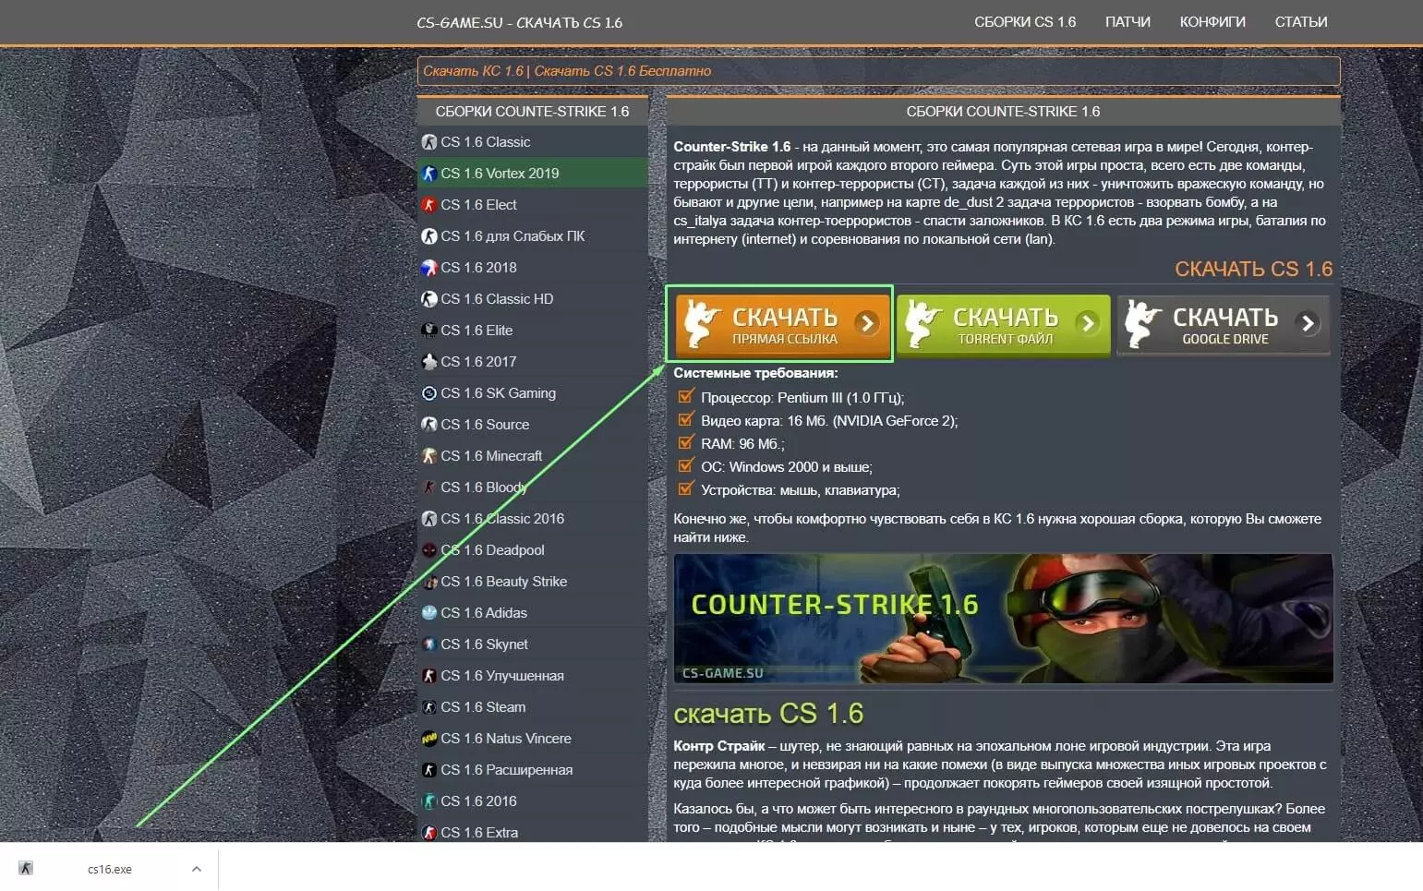The height and width of the screenshot is (891, 1423).
Task: Click the RAM 96 Мб checkmark
Action: [x=685, y=443]
